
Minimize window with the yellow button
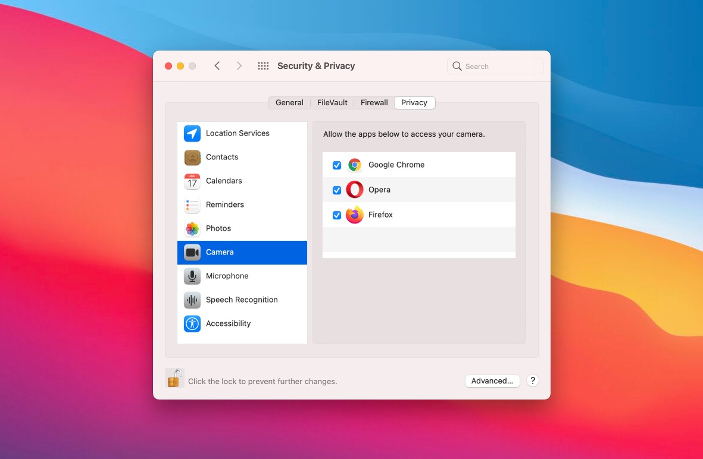point(180,66)
